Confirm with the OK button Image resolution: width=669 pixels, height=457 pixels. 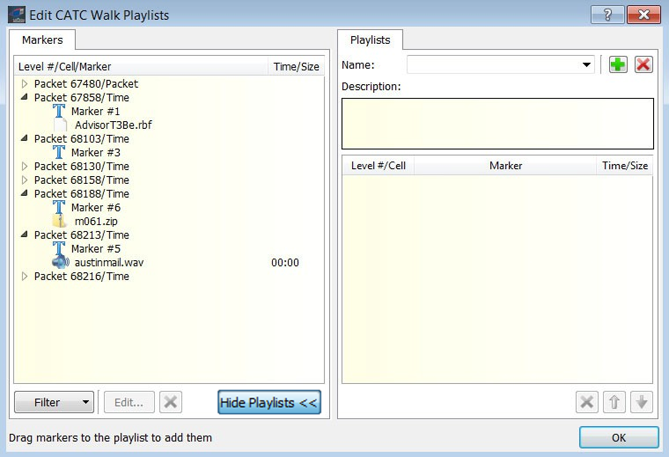point(619,437)
